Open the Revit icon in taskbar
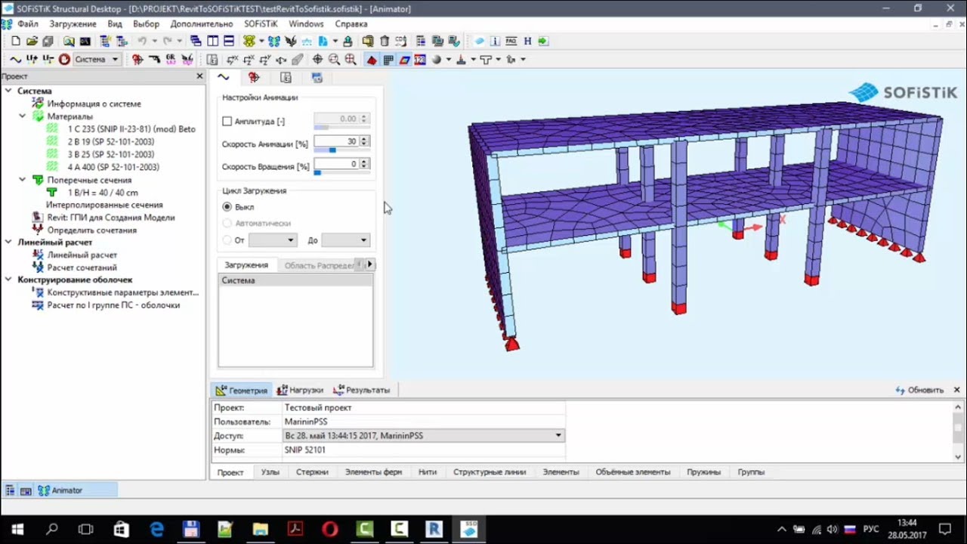Screen dimensions: 967x544 pos(434,530)
